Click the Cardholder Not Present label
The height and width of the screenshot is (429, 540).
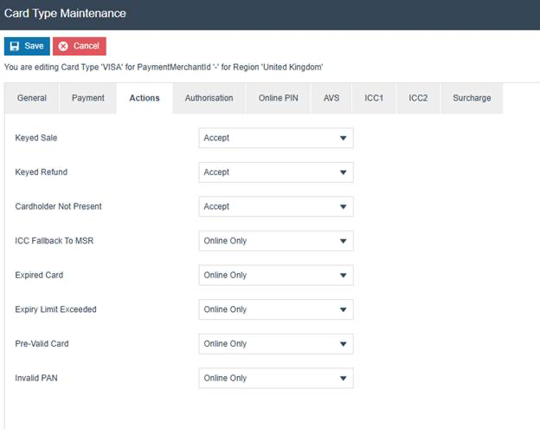point(58,206)
